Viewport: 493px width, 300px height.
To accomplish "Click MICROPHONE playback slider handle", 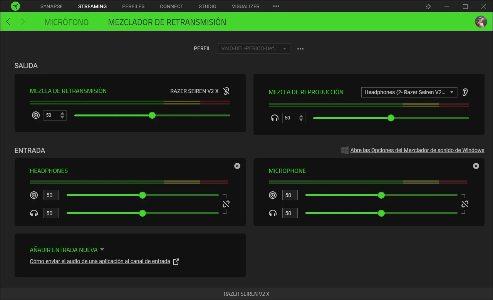I will pyautogui.click(x=381, y=213).
